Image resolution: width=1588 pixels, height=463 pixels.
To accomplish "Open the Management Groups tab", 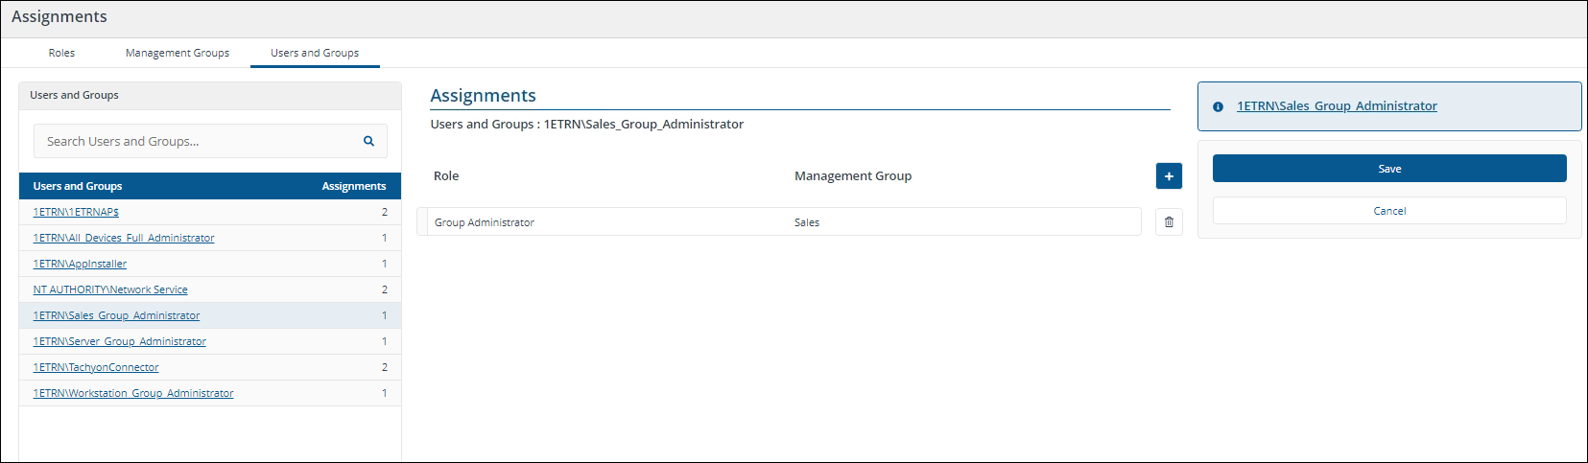I will [x=178, y=53].
